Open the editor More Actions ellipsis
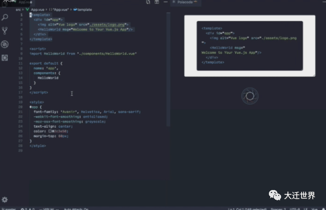 (x=165, y=2)
